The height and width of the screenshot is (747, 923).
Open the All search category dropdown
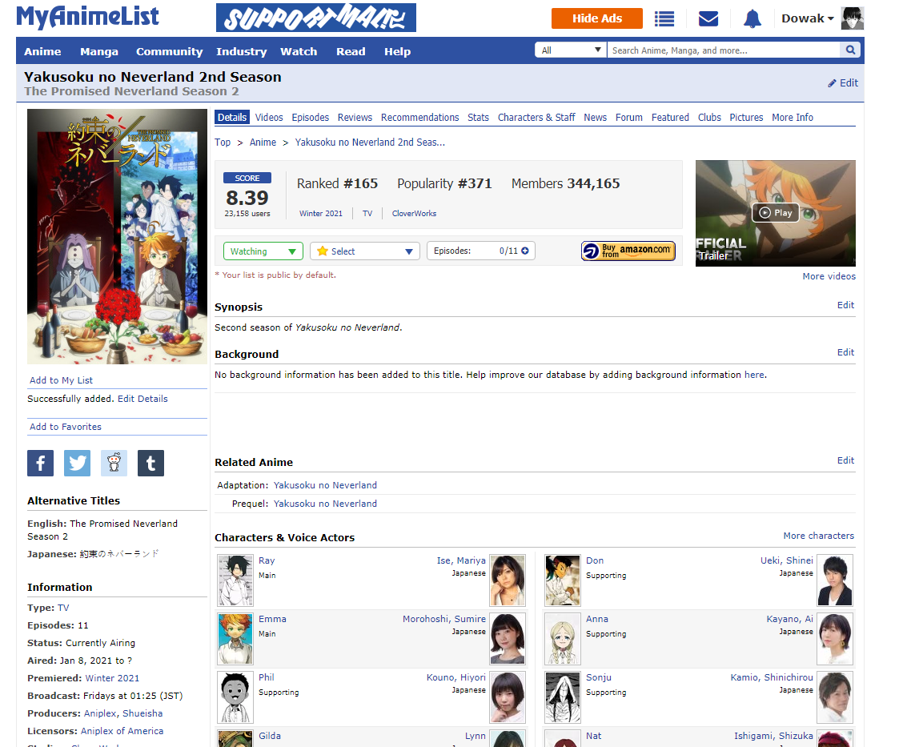click(571, 50)
